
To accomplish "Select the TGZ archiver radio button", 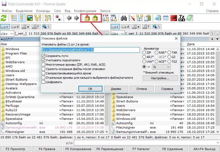I will 169,62.
